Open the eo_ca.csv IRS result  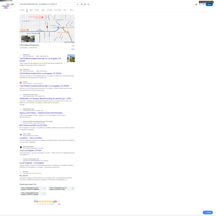(24, 176)
